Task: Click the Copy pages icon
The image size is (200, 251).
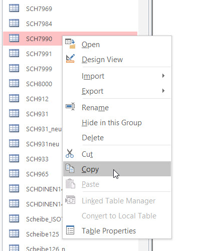Action: pos(70,168)
